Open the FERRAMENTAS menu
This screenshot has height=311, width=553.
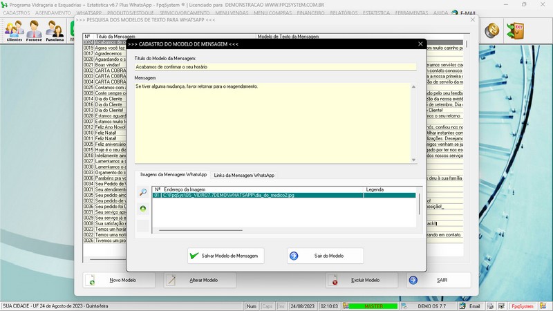coord(411,12)
